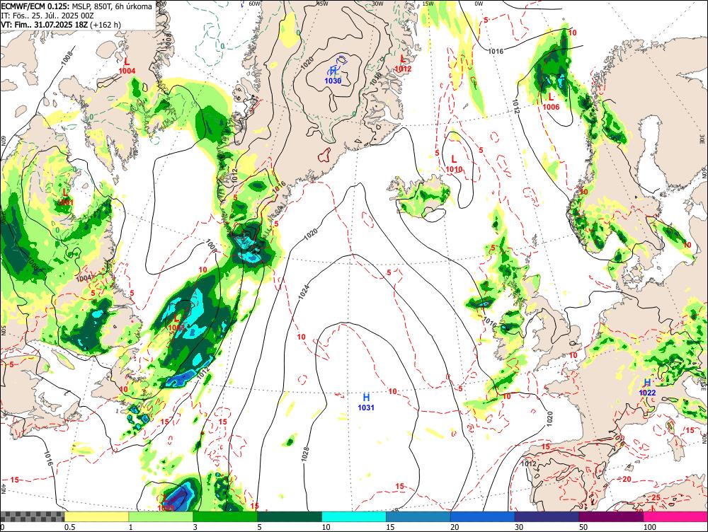Click the ECMWF/ECM 0.125 title line
The image size is (708, 532).
[x=76, y=6]
